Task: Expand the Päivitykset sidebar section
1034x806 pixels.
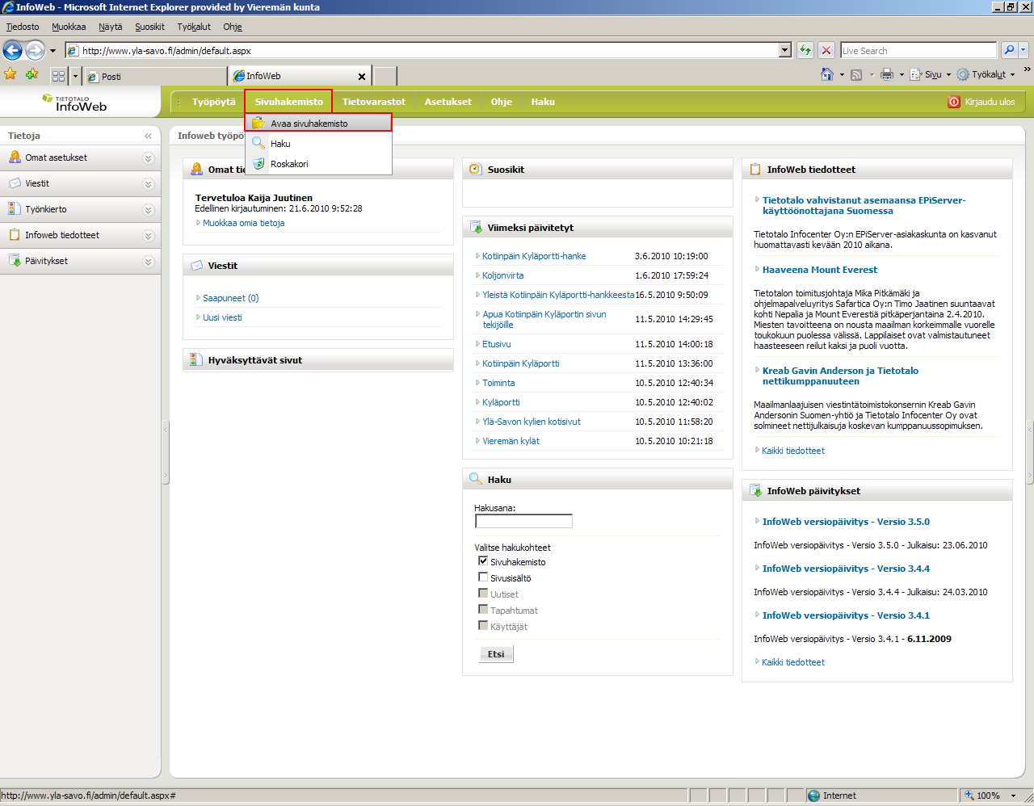Action: (x=148, y=262)
